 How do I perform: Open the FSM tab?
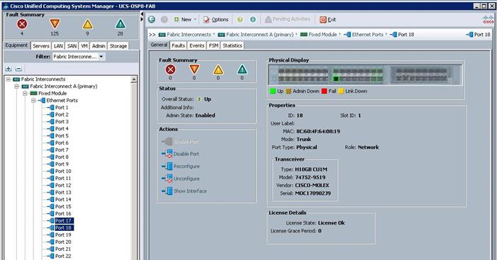213,45
